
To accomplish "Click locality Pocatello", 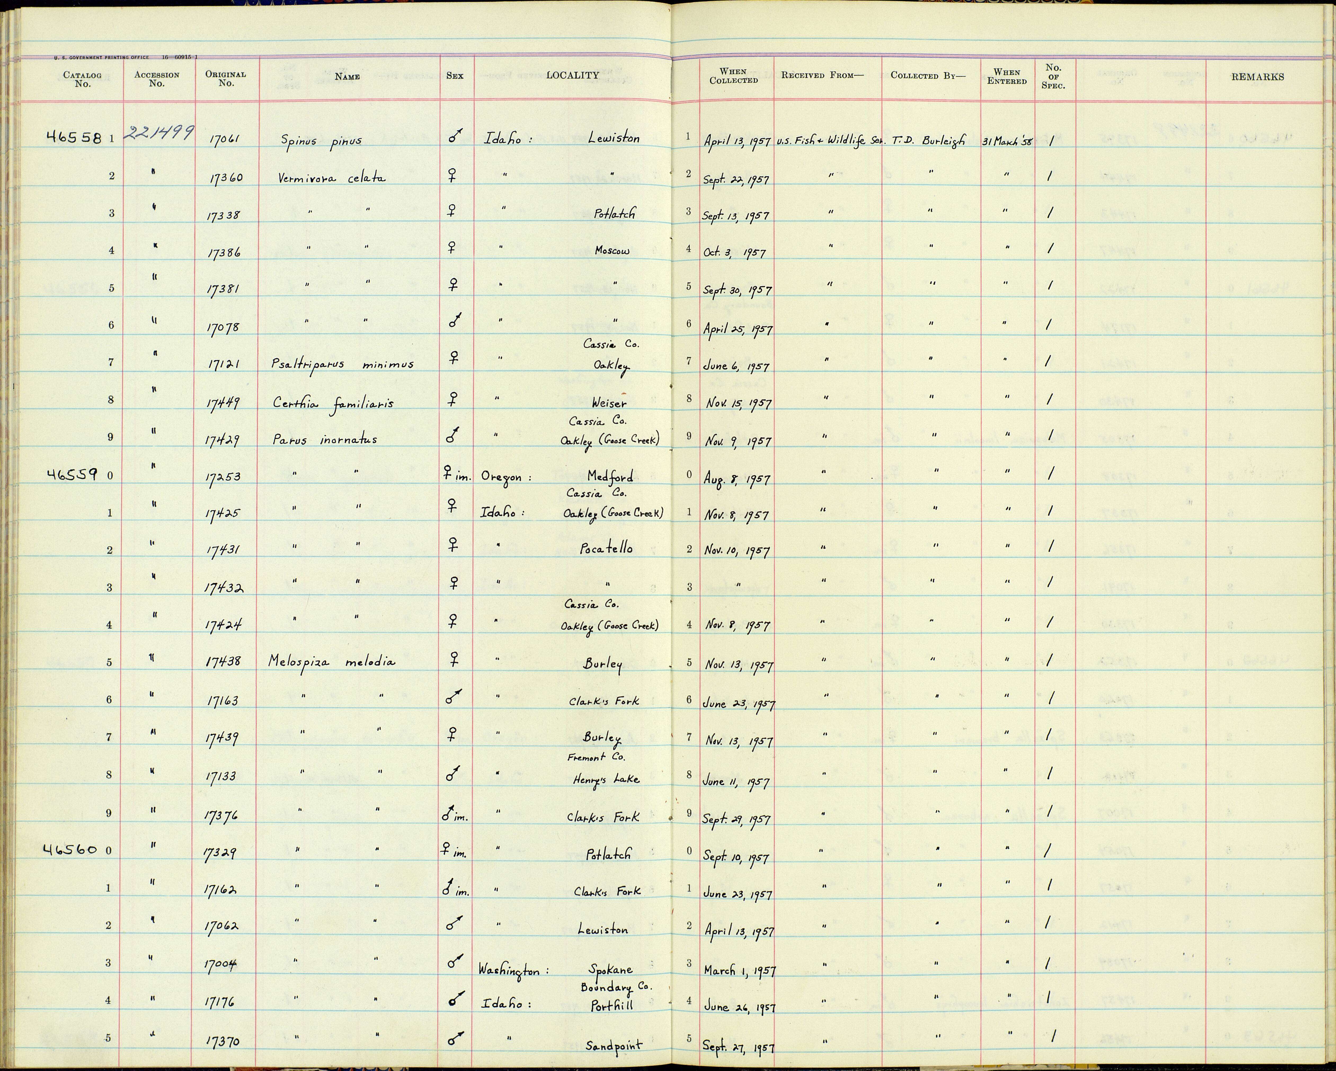I will click(607, 549).
